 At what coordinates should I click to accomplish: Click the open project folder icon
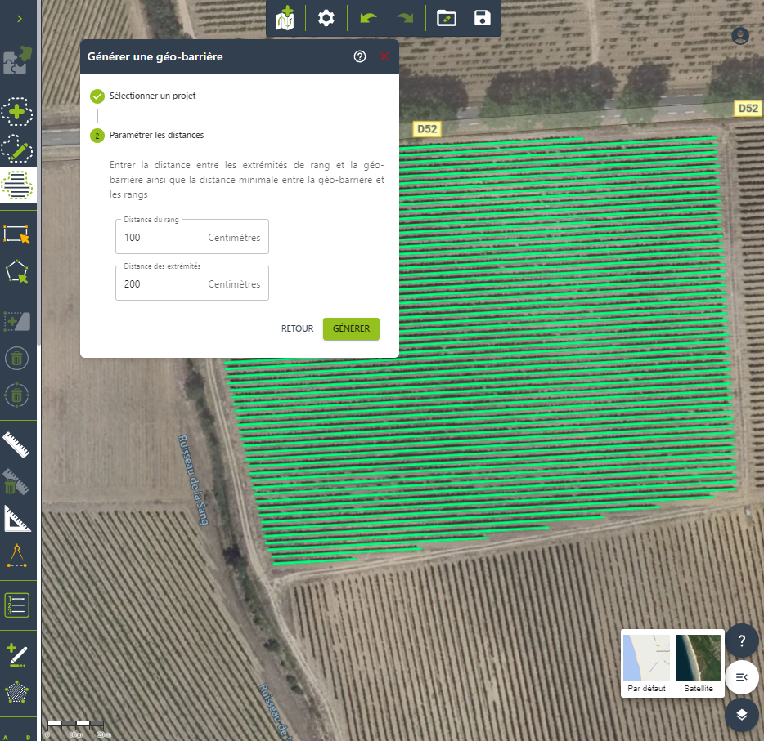(x=447, y=18)
